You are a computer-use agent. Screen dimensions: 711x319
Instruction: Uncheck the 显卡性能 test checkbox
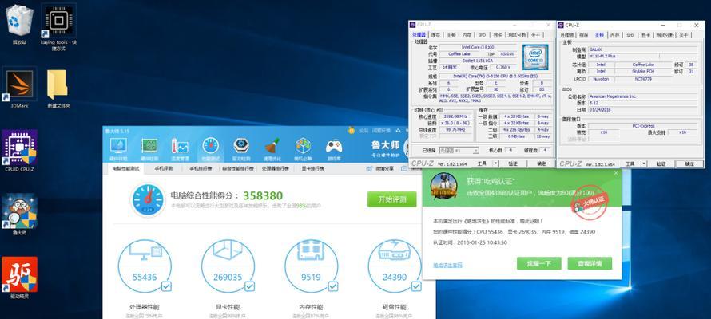(249, 286)
